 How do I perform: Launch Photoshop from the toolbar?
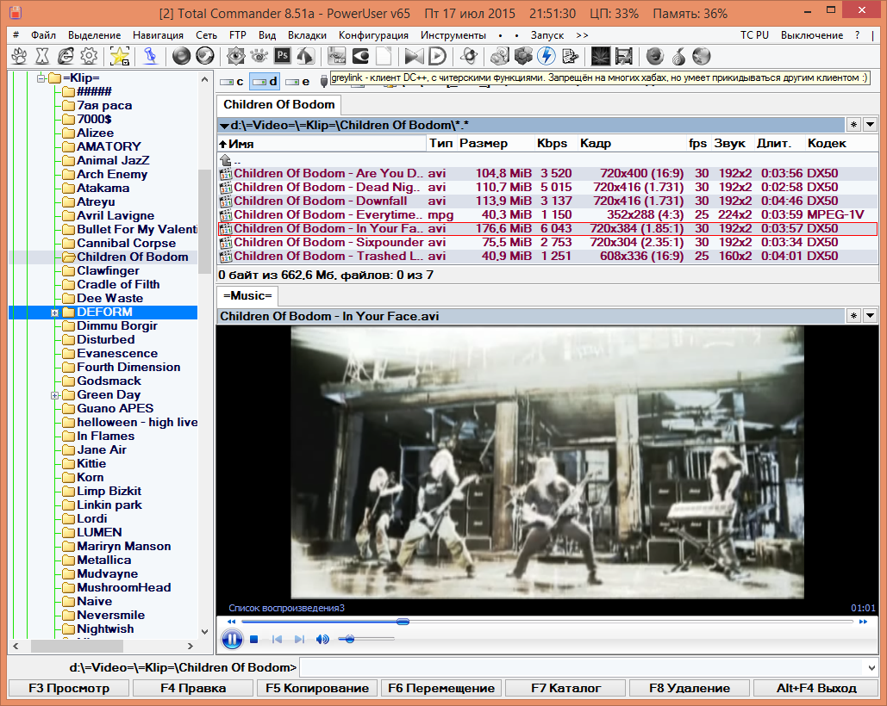[x=282, y=56]
